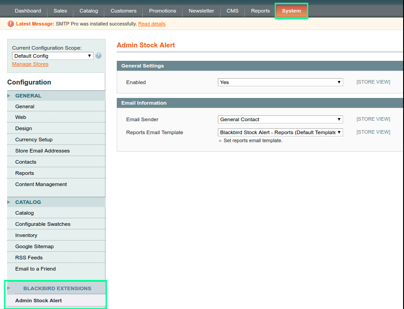The height and width of the screenshot is (309, 404).
Task: Click the arrow next to BLACKBIRD EXTENSIONS
Action: pos(9,288)
